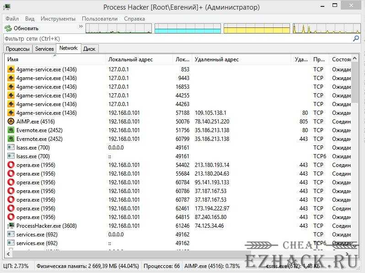
Task: Select remote address 173.194.222.97 cell
Action: point(212,209)
